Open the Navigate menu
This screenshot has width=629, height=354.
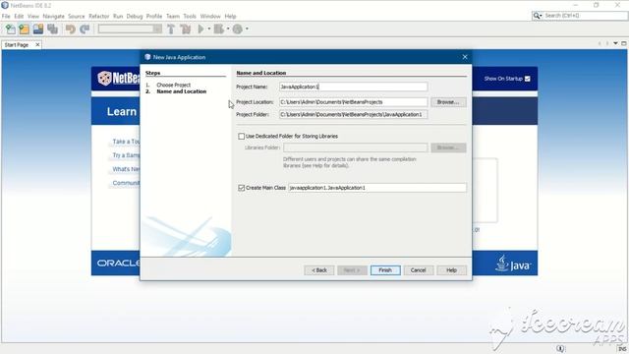tap(54, 16)
